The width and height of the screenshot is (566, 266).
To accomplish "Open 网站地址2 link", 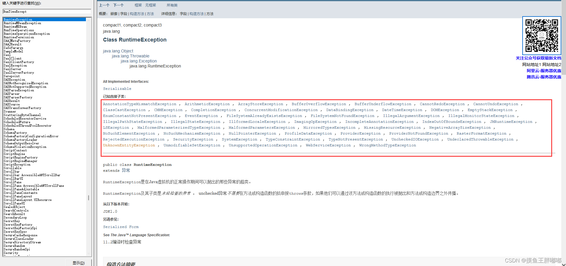I will tap(552, 65).
